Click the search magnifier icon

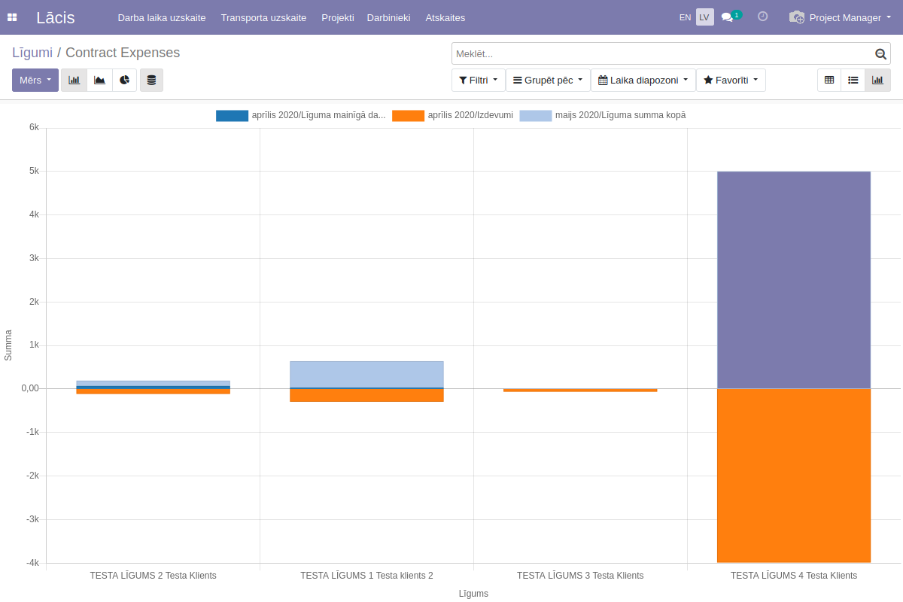pyautogui.click(x=880, y=54)
